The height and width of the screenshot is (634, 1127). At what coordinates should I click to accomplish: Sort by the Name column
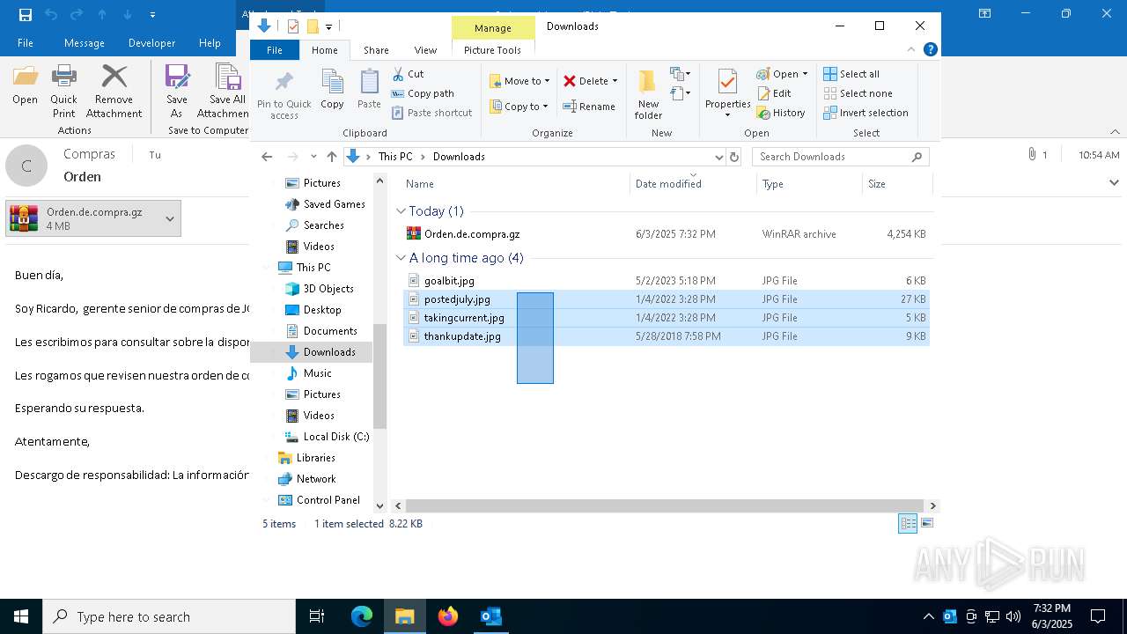tap(516, 184)
